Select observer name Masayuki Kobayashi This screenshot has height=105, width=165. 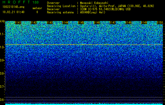click(94, 3)
